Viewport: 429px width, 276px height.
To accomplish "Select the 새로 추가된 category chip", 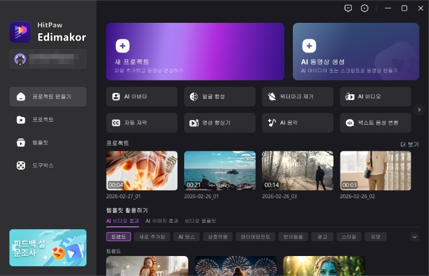I will pos(152,237).
